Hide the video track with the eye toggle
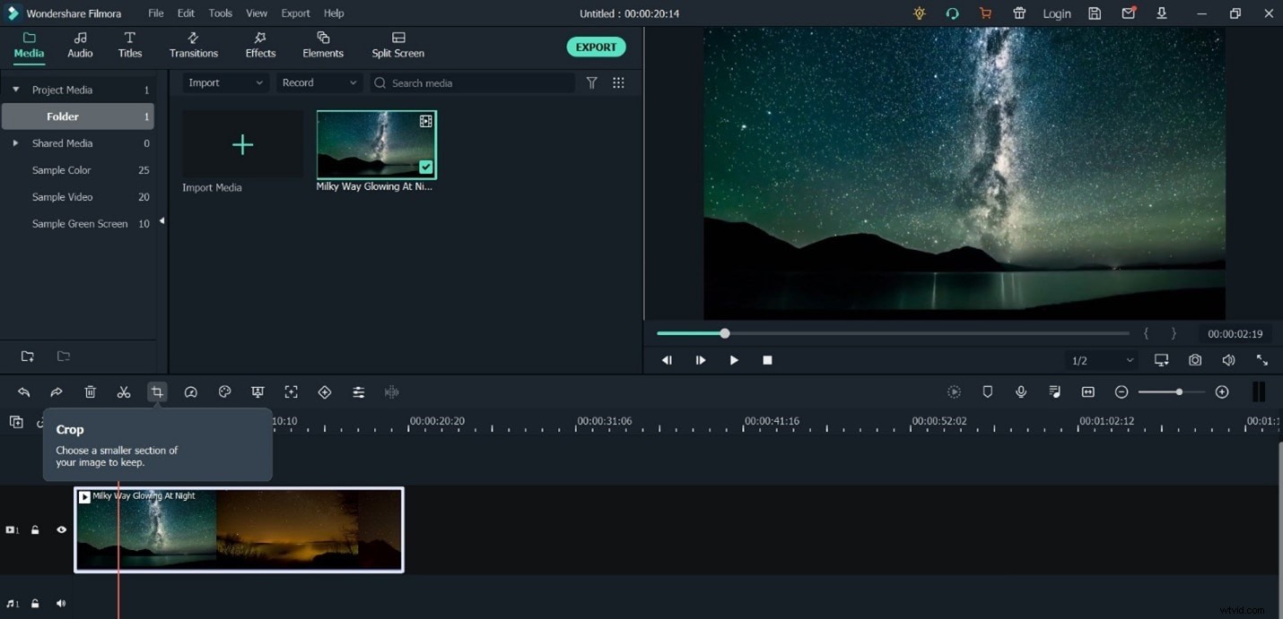This screenshot has height=619, width=1283. [x=61, y=529]
